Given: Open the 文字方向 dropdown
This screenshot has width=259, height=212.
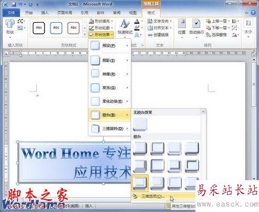Looking at the screenshot, I should (159, 21).
